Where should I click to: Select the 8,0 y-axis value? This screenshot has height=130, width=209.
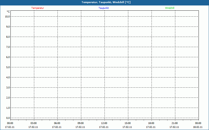(8, 37)
